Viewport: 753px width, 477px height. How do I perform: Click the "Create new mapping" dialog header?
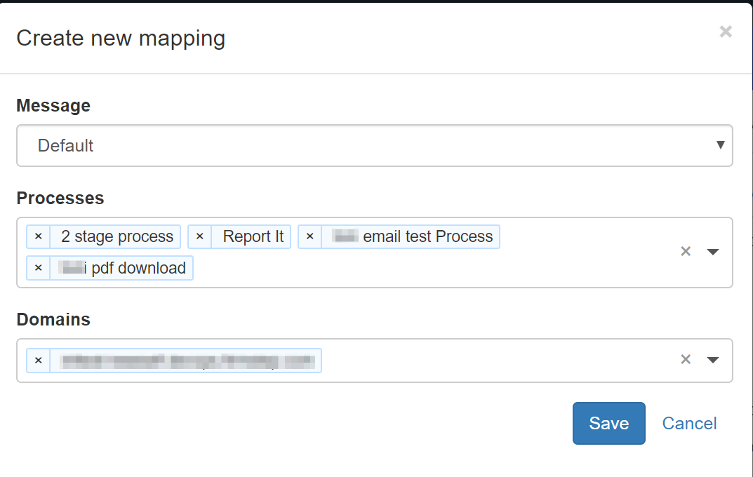[120, 38]
